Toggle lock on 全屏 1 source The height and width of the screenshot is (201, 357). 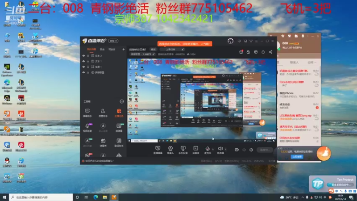point(88,67)
